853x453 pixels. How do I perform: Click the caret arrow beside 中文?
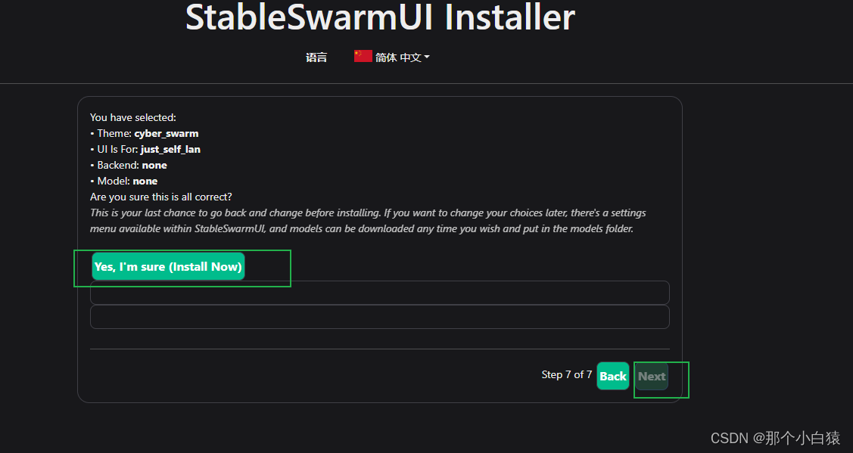coord(427,57)
